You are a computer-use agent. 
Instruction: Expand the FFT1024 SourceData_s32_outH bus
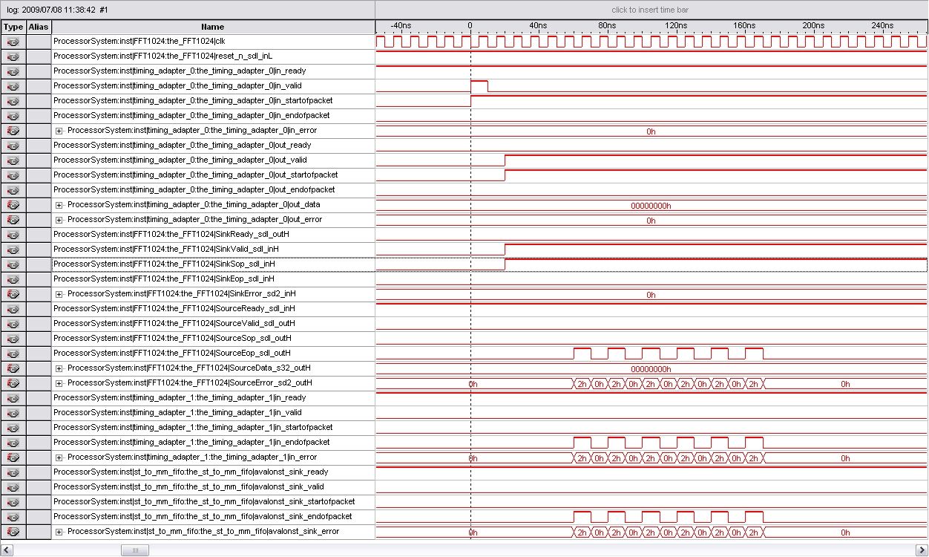(59, 368)
